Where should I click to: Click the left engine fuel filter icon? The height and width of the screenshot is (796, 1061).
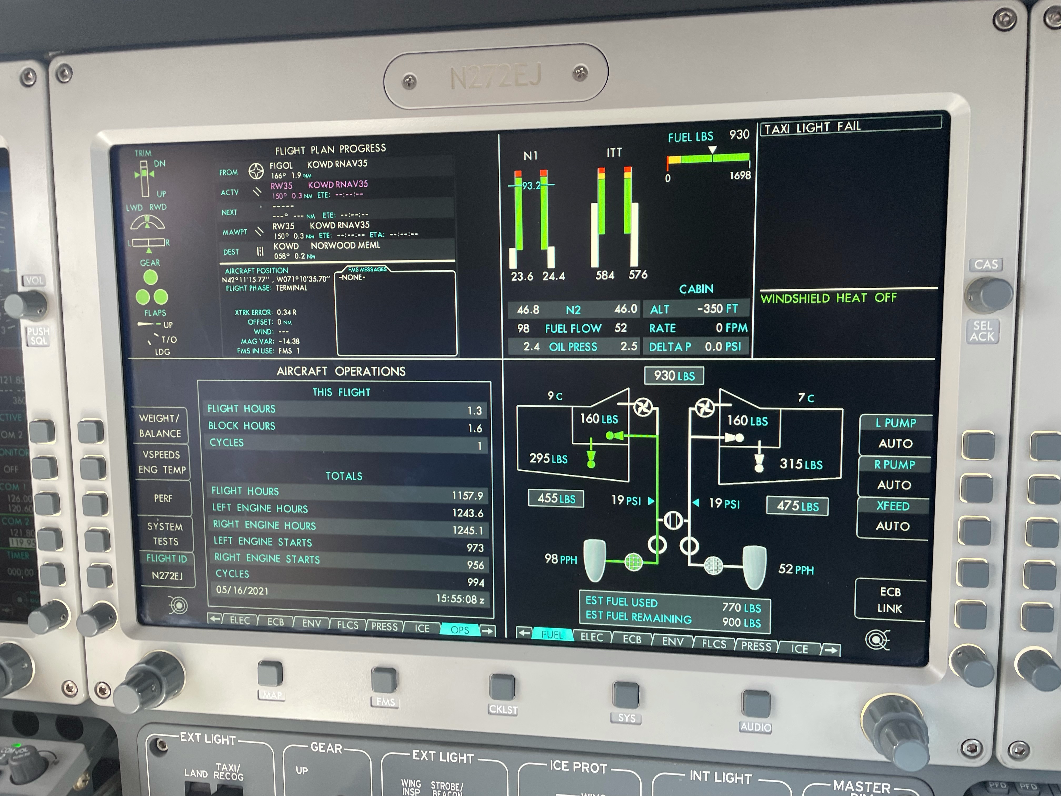pos(633,561)
